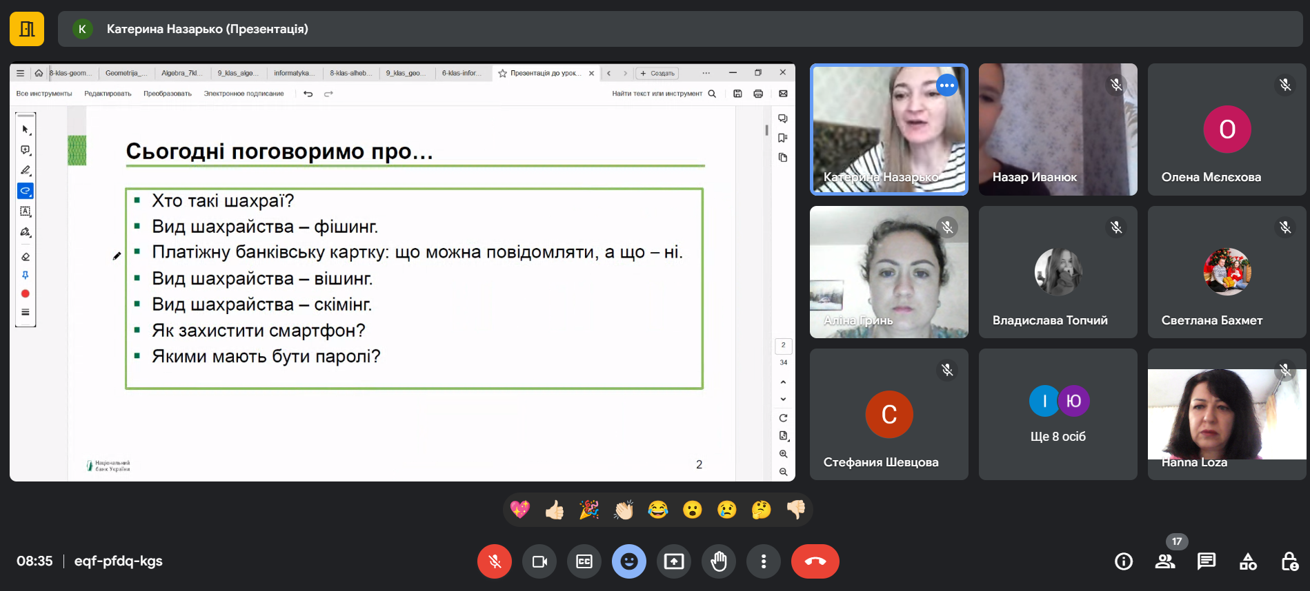The image size is (1310, 591).
Task: Turn on closed captions
Action: tap(584, 561)
